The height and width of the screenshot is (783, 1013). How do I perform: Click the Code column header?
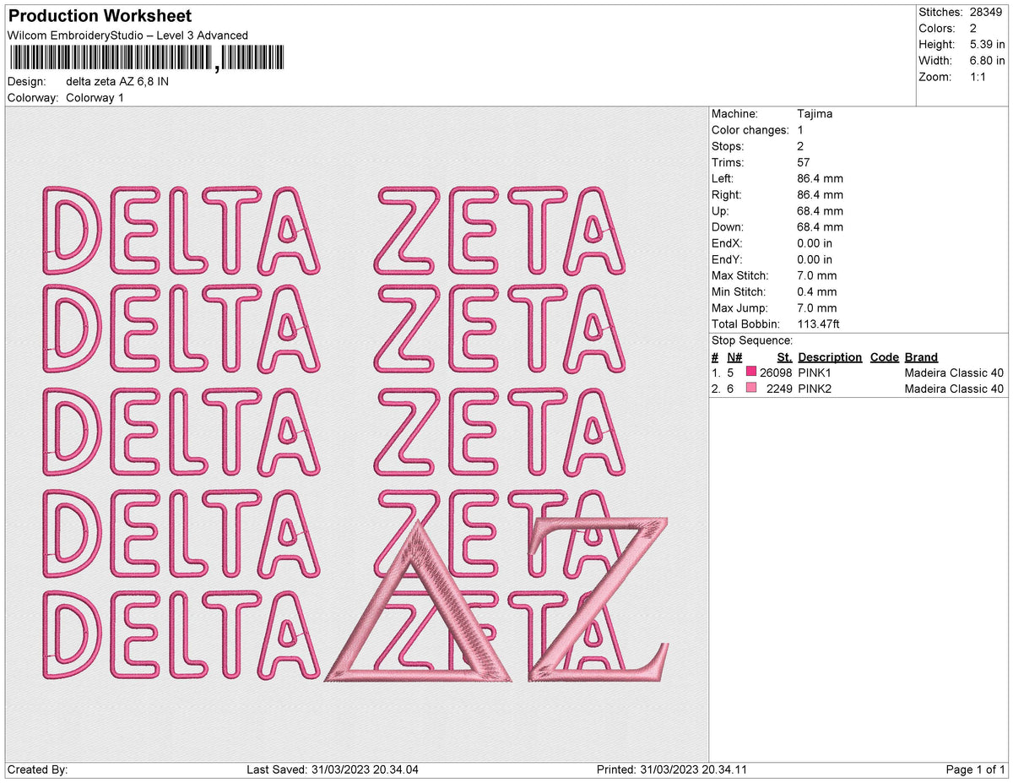click(884, 356)
